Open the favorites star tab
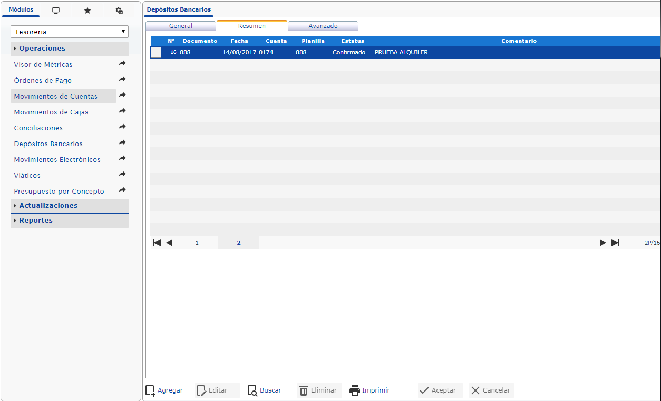This screenshot has width=661, height=401. pos(88,11)
